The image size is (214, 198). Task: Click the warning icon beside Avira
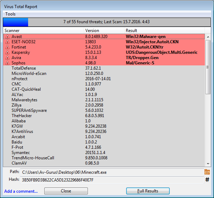(7, 58)
